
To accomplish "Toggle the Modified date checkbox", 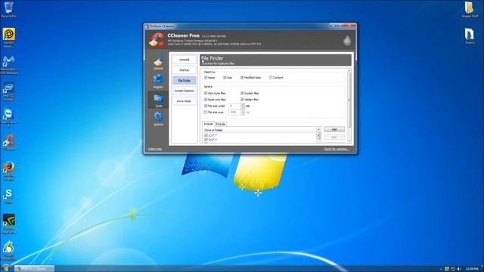I will tap(242, 77).
